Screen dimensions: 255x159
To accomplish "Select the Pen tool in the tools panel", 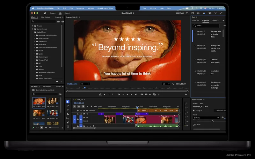I will click(68, 123).
